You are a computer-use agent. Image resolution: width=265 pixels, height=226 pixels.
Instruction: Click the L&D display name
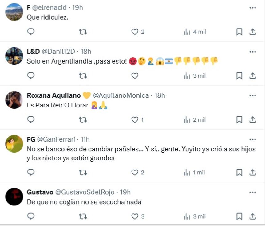point(33,52)
